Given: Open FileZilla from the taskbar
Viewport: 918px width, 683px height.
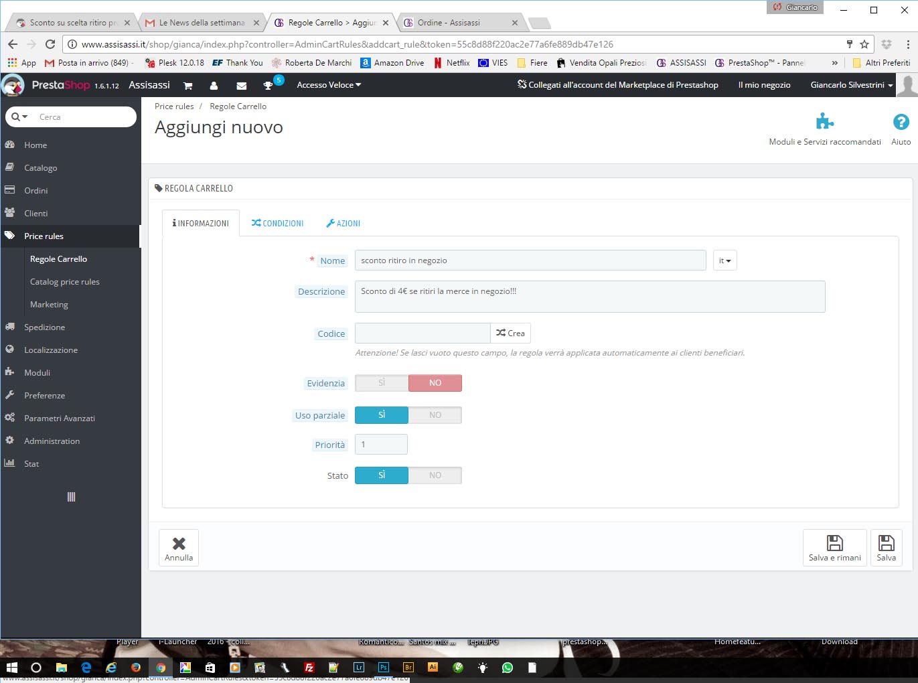Looking at the screenshot, I should click(309, 668).
